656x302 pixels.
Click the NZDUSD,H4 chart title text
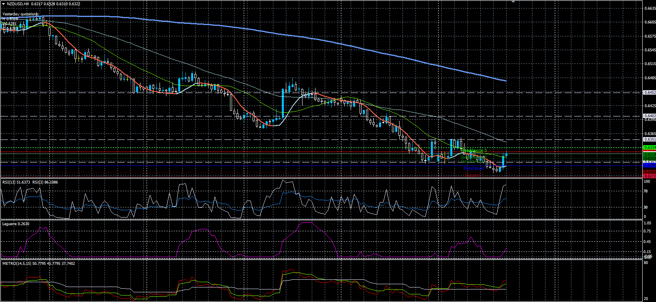pos(18,4)
